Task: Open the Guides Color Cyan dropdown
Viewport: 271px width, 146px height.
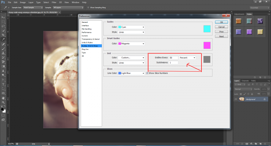Action: point(131,27)
